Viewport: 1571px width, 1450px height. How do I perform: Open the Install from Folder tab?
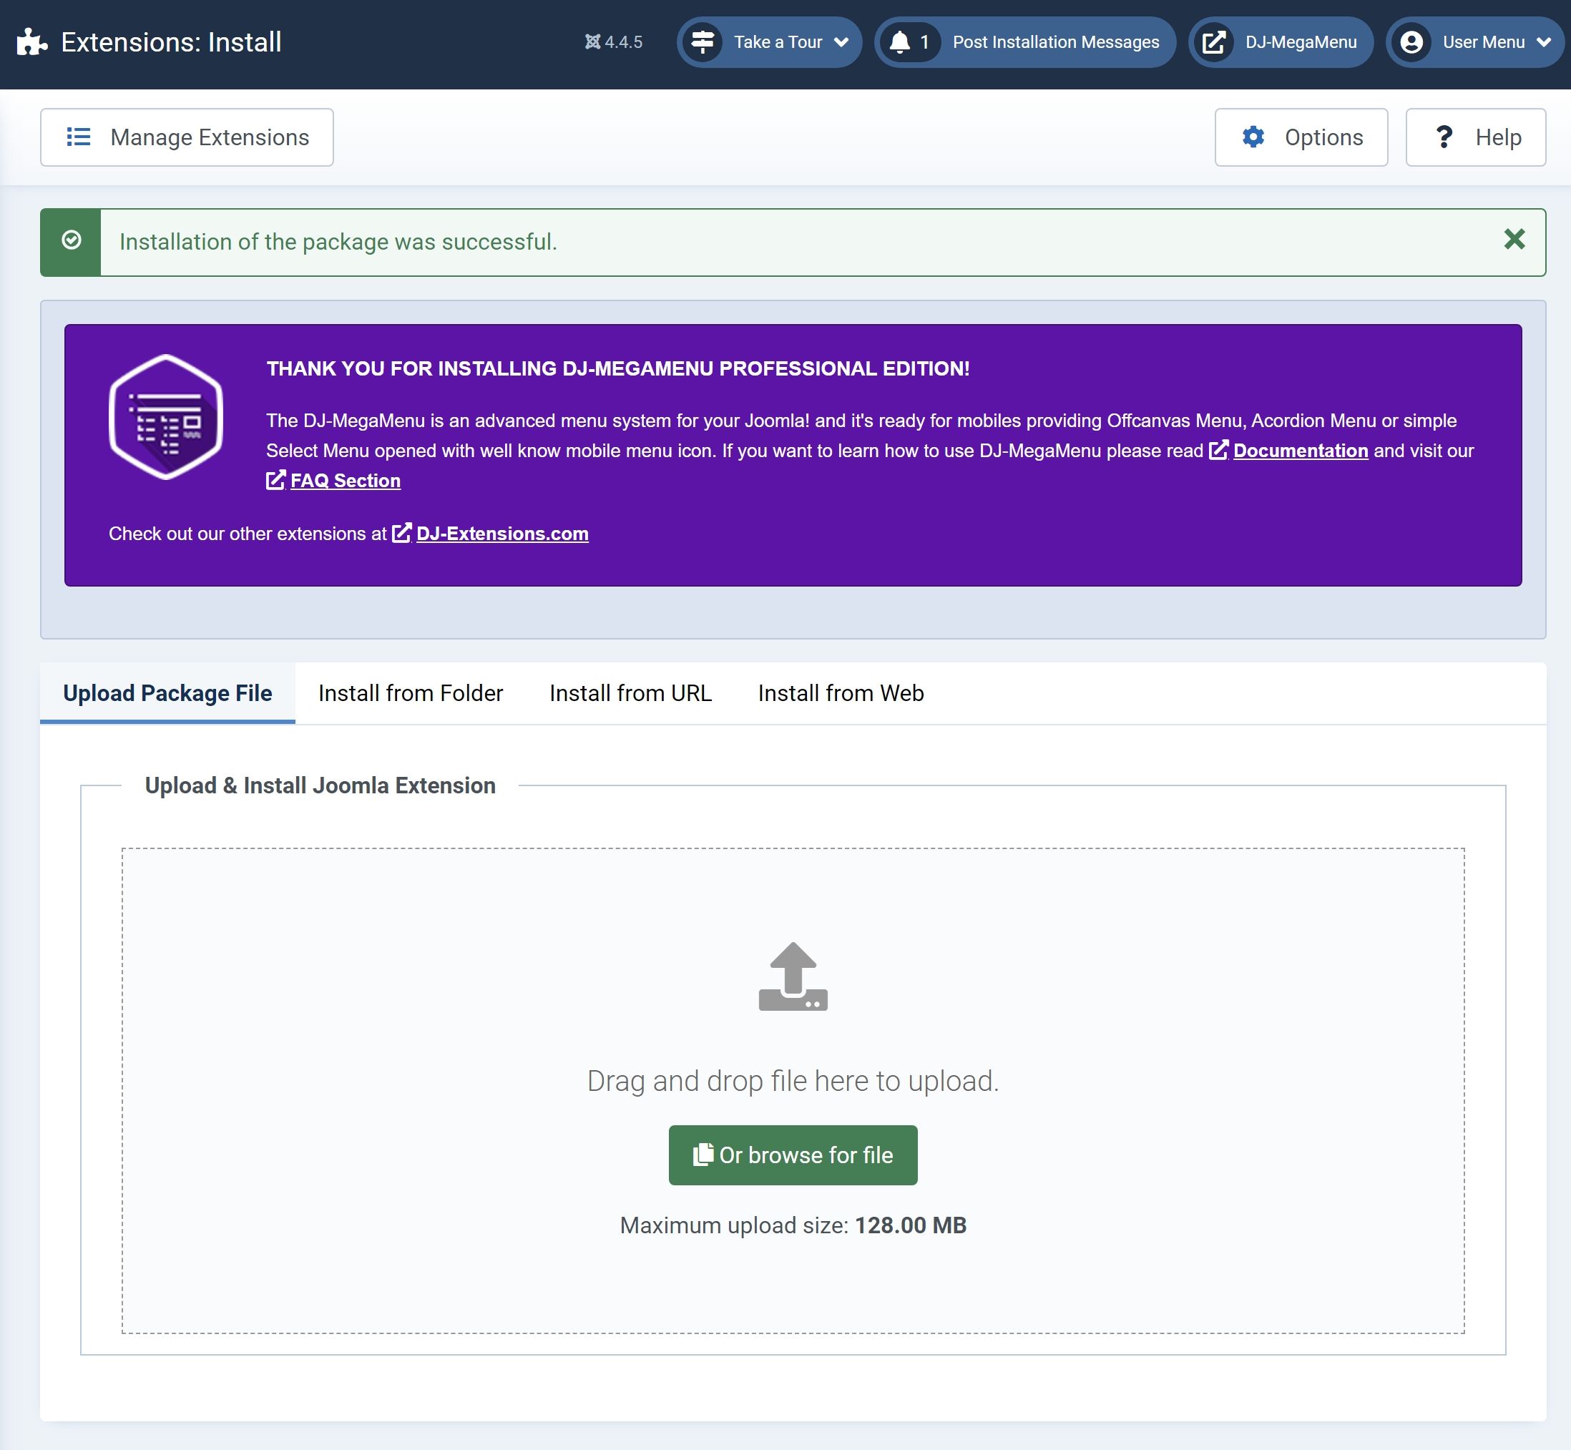(x=411, y=692)
